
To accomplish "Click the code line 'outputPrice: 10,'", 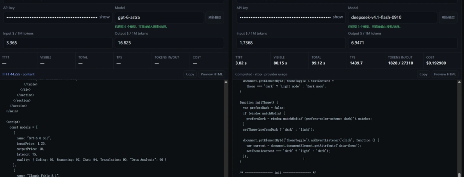I will 31,149.
